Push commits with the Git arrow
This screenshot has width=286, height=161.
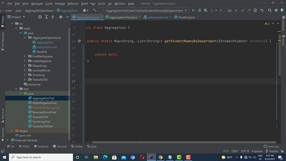pos(249,10)
